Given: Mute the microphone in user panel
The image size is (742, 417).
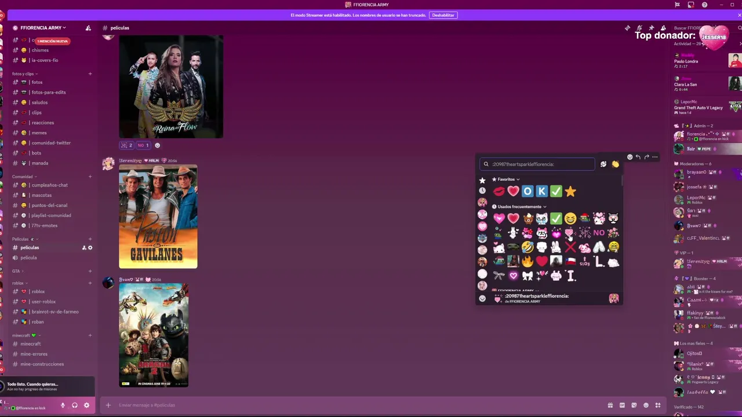Looking at the screenshot, I should [x=63, y=405].
